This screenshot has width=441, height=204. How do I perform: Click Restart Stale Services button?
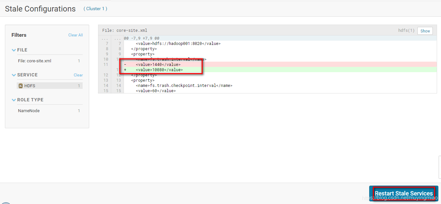click(x=404, y=194)
